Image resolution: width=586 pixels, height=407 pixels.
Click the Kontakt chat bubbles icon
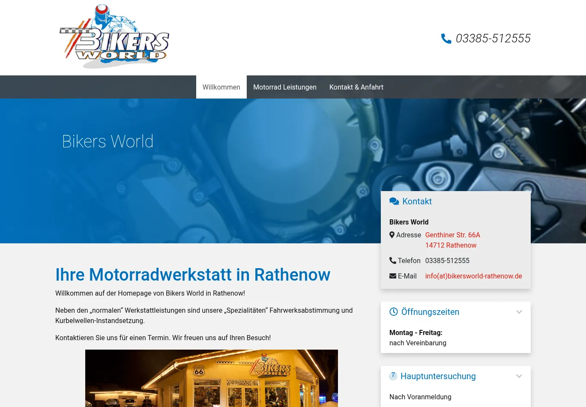394,201
